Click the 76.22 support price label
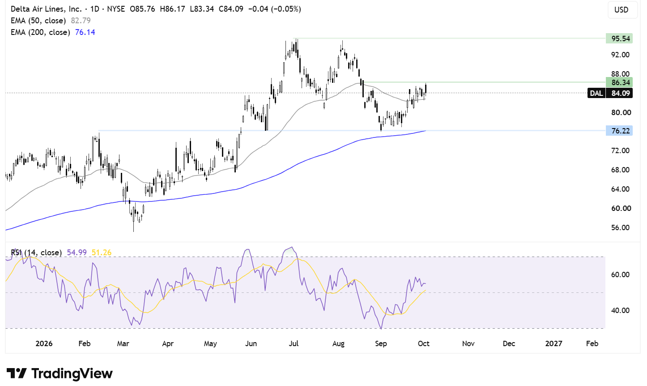Image resolution: width=647 pixels, height=386 pixels. (x=620, y=131)
